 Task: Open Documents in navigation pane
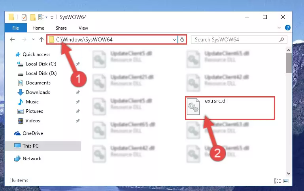click(x=38, y=83)
